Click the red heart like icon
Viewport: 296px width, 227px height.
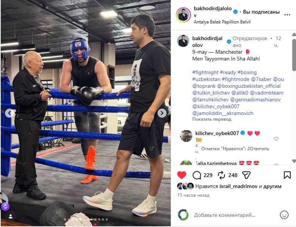pos(182,175)
